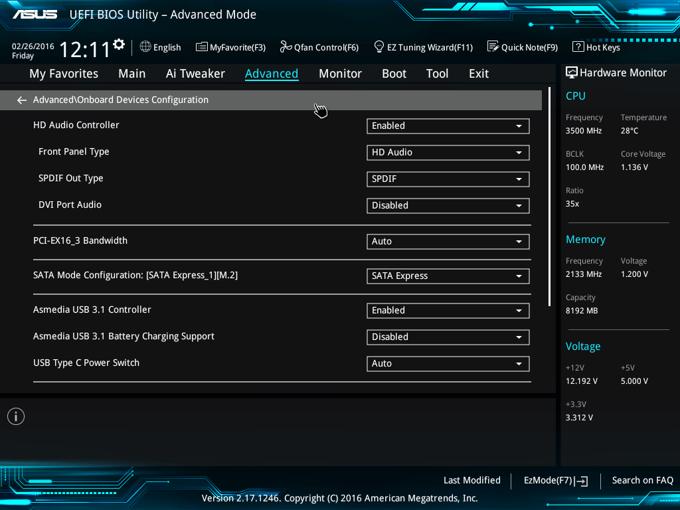Screen dimensions: 680x510
Task: Show Hot Keys help icon
Action: point(578,47)
